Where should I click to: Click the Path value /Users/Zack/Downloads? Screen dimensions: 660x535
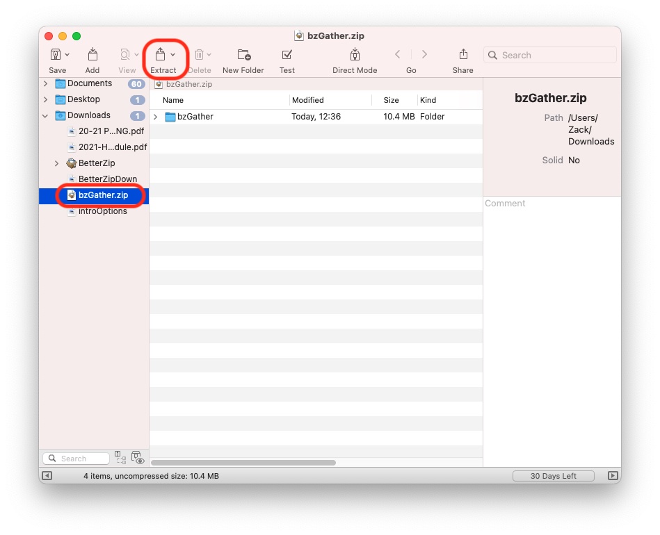(591, 129)
